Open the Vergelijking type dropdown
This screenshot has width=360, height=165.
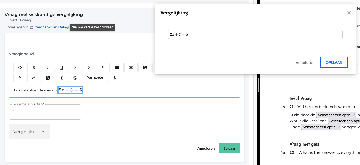(29, 132)
